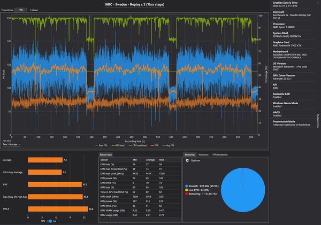Open the FPS thresholds tab
Screen dimensions: 321x225
pos(220,154)
